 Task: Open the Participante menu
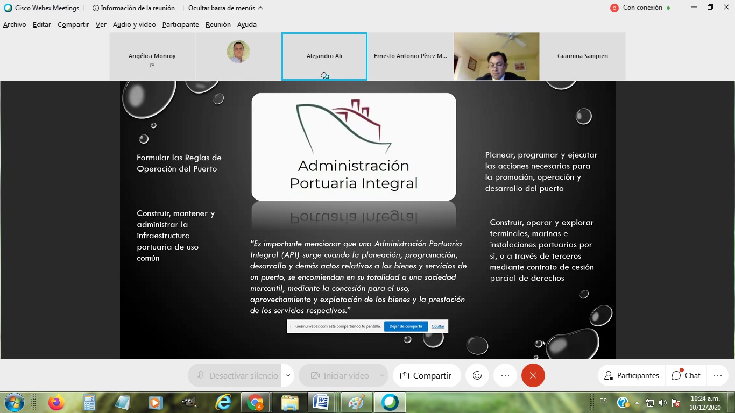coord(180,25)
